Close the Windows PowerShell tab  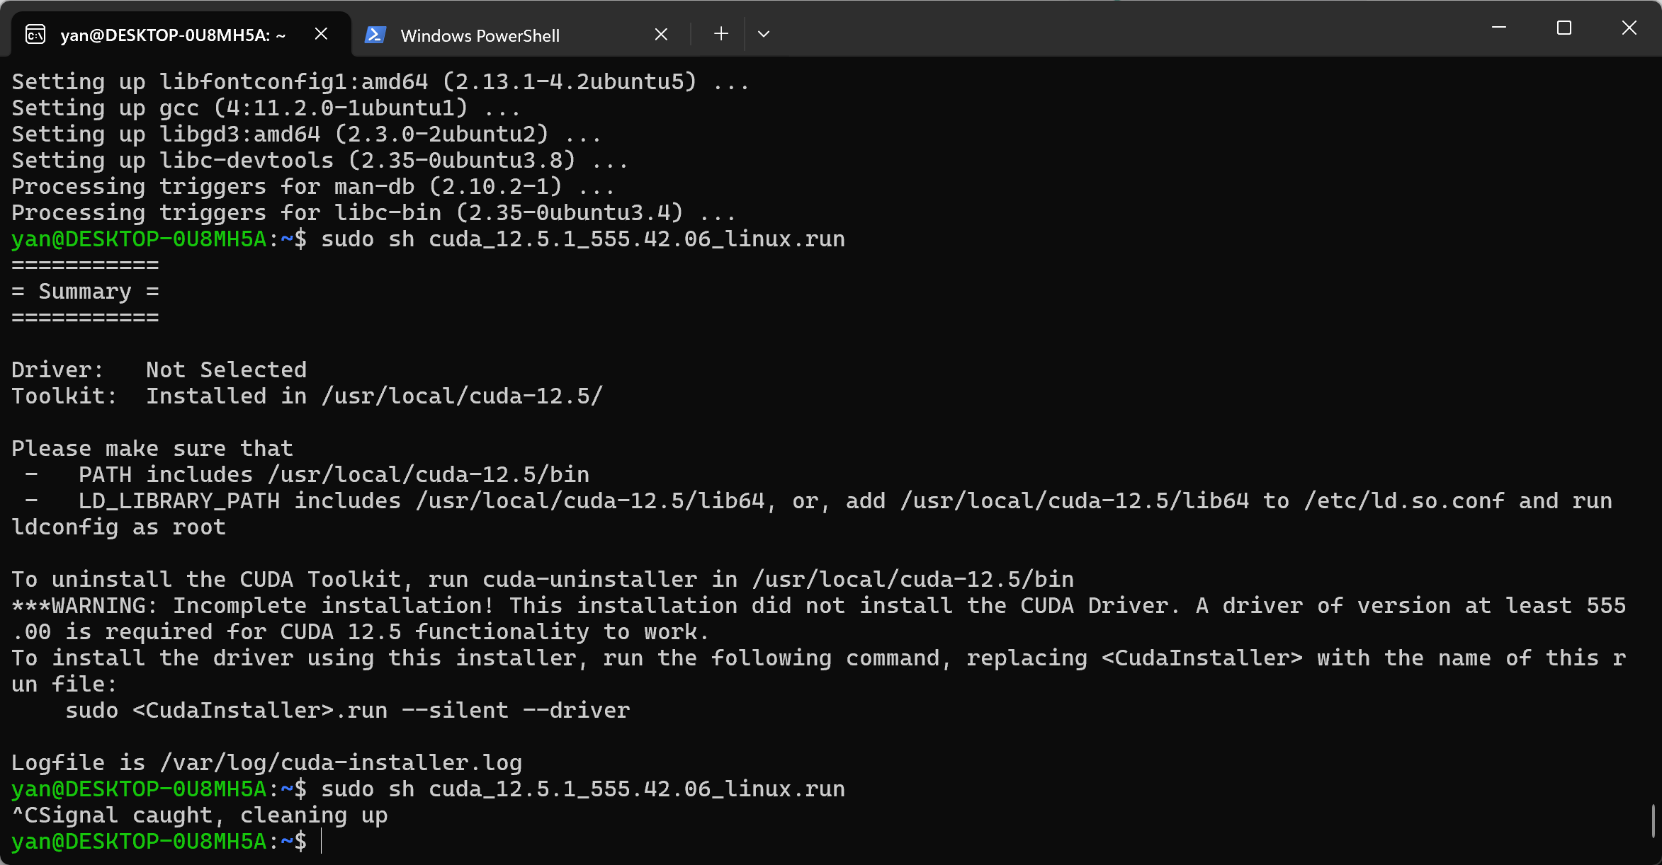[x=661, y=34]
